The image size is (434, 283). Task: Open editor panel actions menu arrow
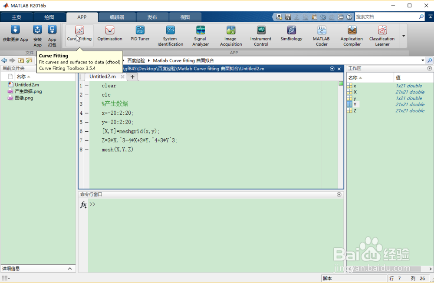click(x=332, y=69)
